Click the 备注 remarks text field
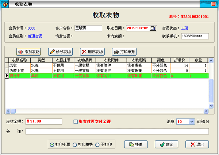 click(117, 131)
